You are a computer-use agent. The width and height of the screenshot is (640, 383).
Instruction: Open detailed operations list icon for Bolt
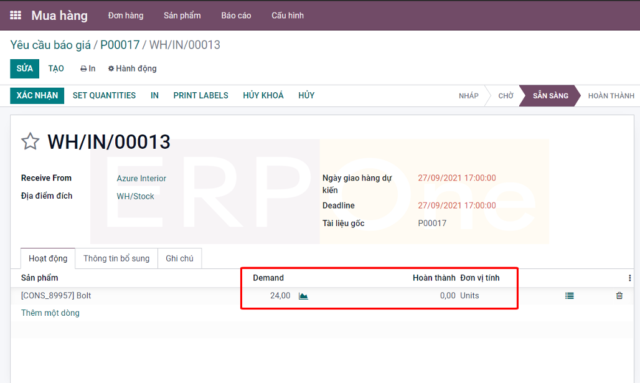[x=570, y=296]
